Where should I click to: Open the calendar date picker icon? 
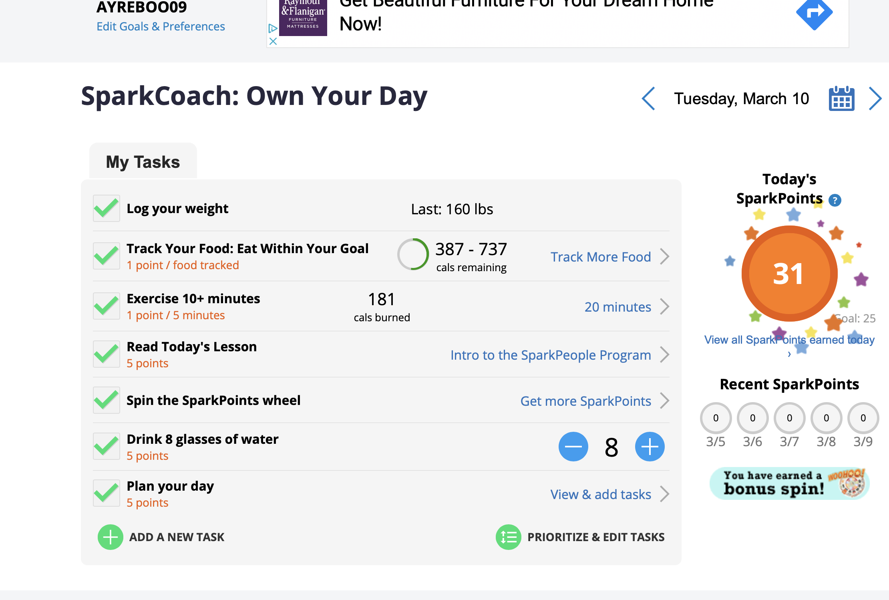[x=841, y=99]
